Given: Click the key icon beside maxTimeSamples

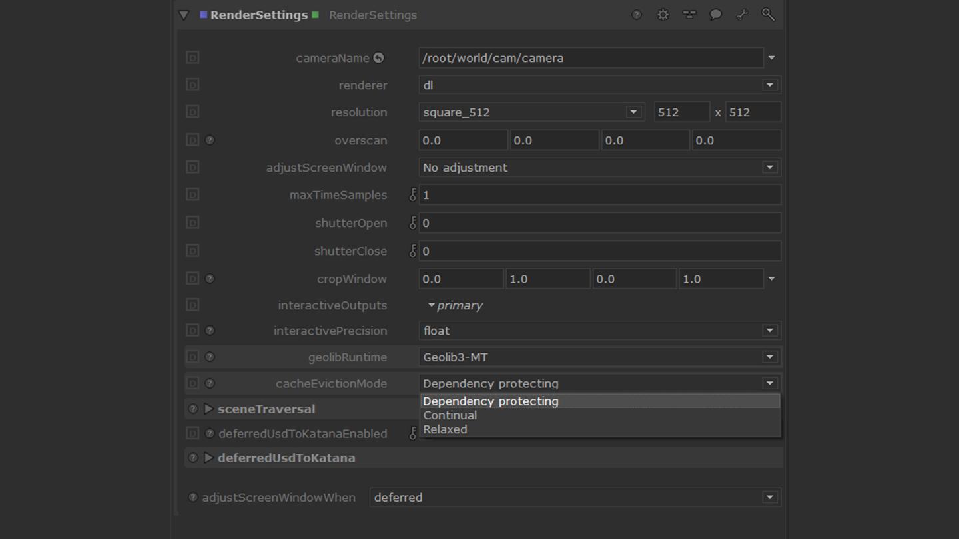Looking at the screenshot, I should pyautogui.click(x=412, y=195).
